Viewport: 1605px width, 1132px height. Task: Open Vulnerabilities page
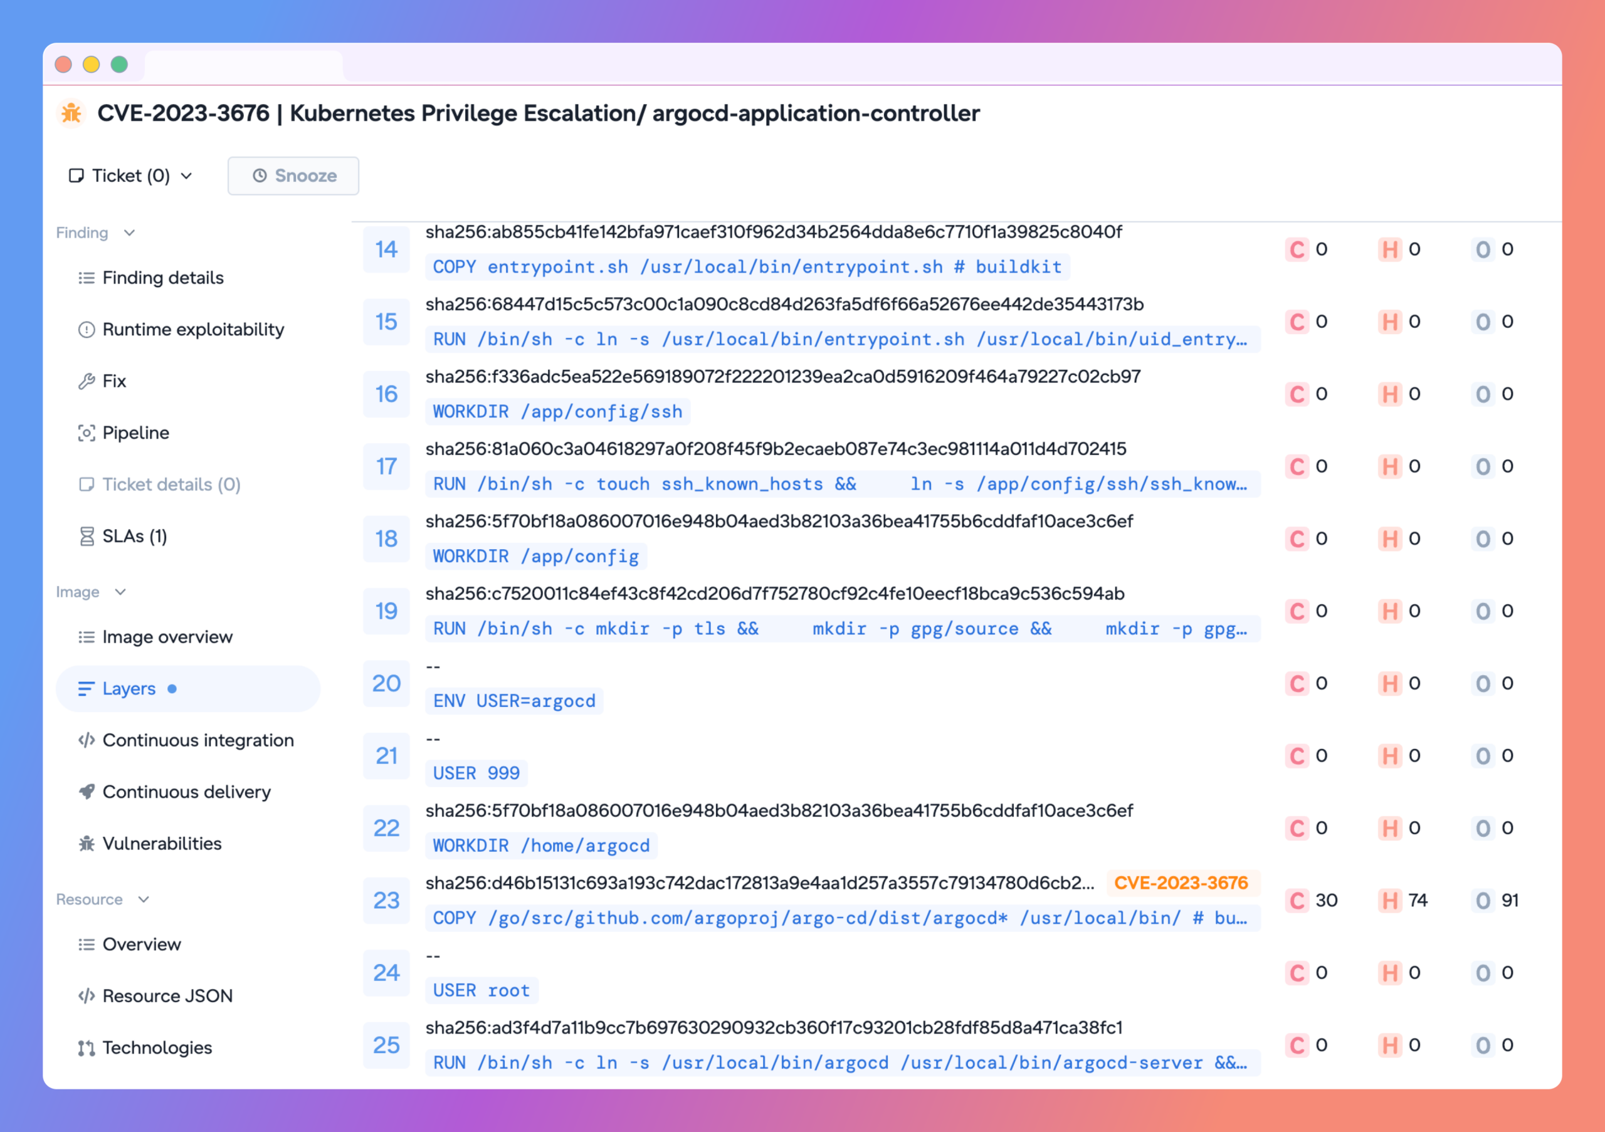coord(162,844)
